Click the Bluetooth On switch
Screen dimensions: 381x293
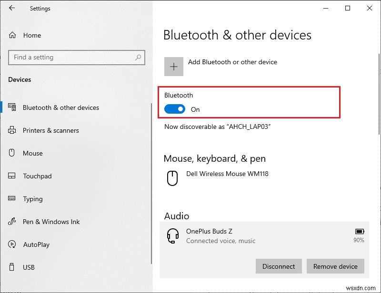175,109
